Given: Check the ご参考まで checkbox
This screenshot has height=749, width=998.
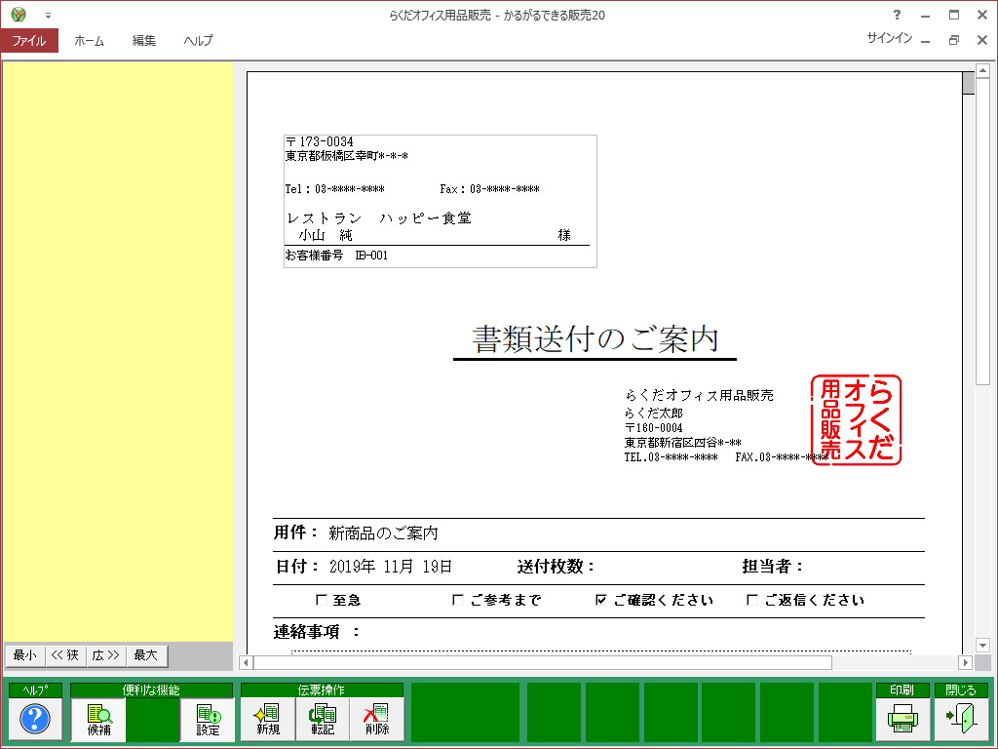Looking at the screenshot, I should (x=458, y=600).
